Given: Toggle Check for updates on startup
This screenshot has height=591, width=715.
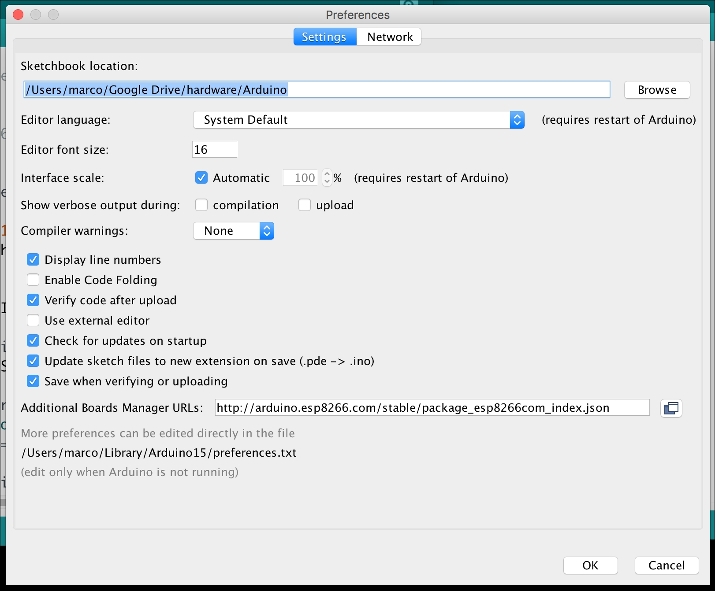Looking at the screenshot, I should tap(33, 341).
